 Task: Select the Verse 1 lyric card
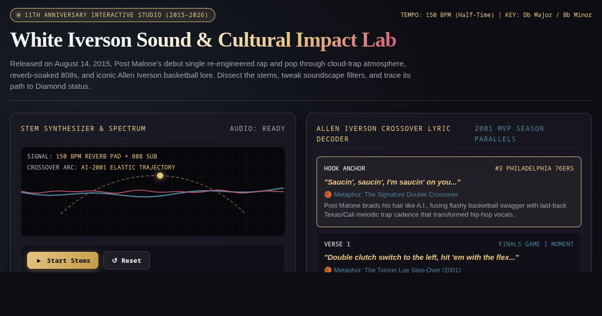click(449, 252)
